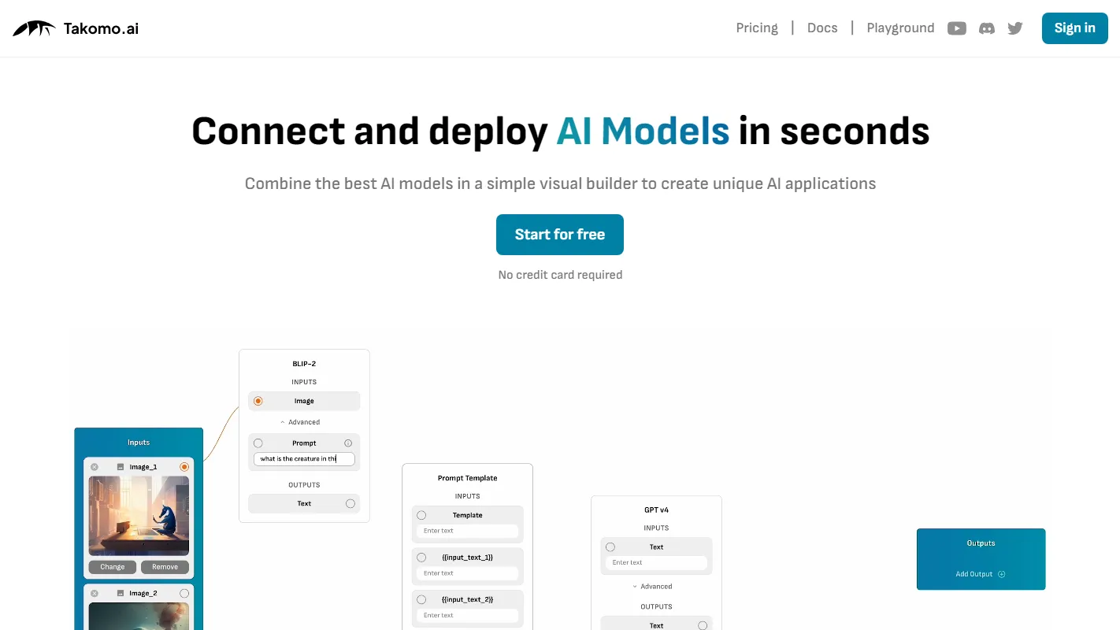1120x630 pixels.
Task: Click the info icon beside the Prompt field
Action: point(349,443)
